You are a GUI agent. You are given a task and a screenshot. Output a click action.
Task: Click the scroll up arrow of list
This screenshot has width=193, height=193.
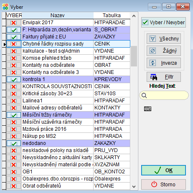click(134, 16)
